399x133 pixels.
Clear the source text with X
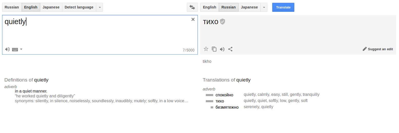(x=193, y=19)
